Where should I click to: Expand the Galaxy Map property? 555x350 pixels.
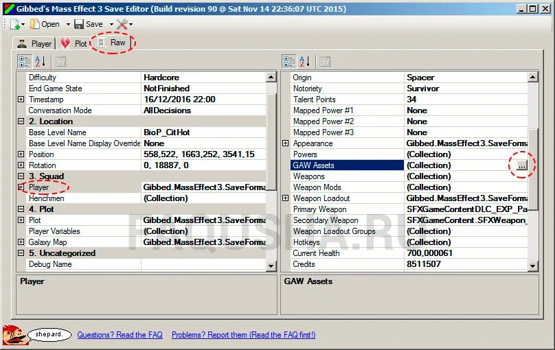coord(21,242)
